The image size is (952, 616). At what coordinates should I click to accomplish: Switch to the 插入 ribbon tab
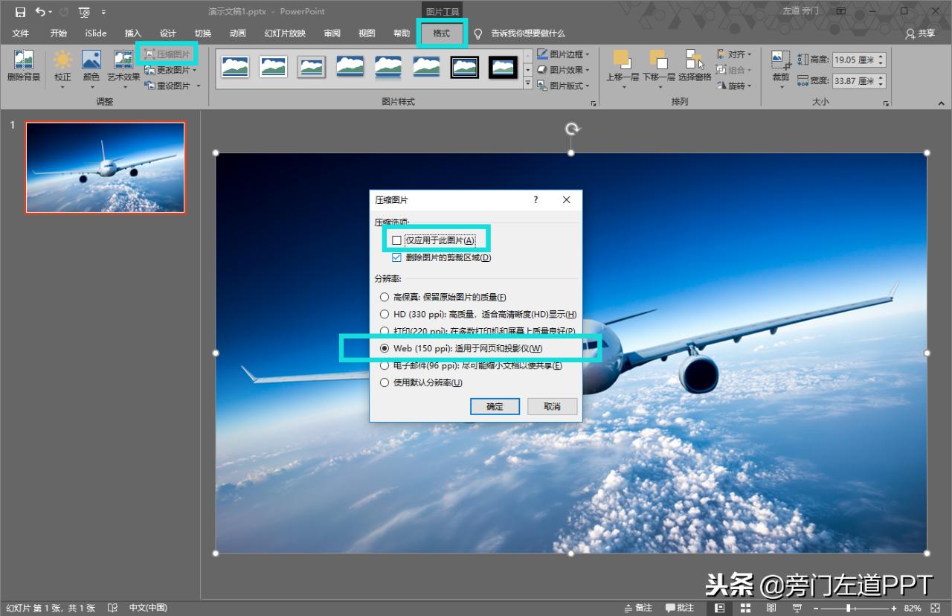point(133,33)
